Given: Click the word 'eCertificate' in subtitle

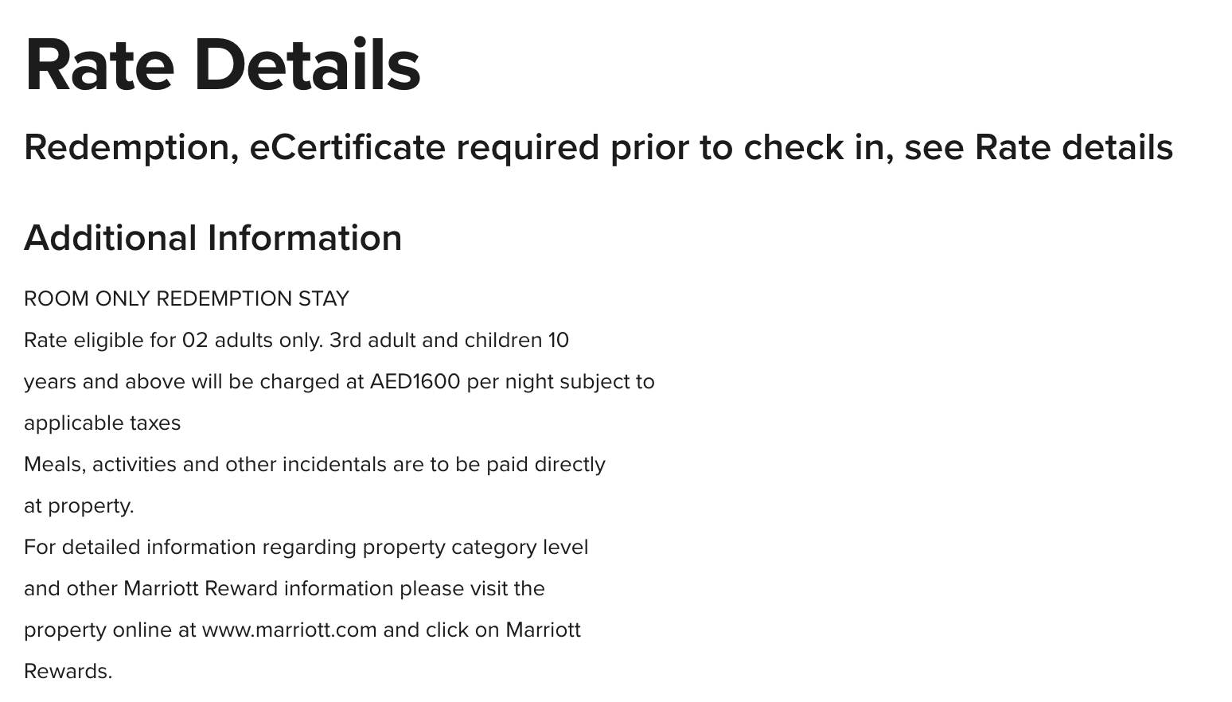Looking at the screenshot, I should click(347, 148).
